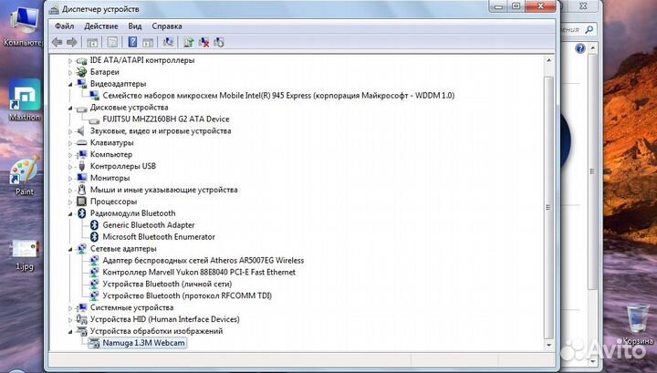Select the Namuga 1.3M Webcam device
The image size is (657, 373).
click(x=143, y=343)
